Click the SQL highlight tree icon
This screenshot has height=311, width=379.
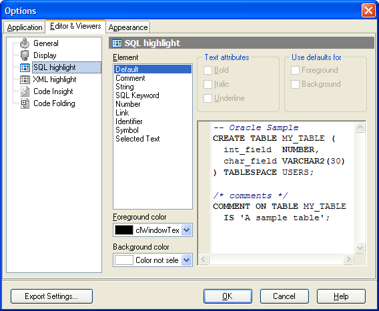click(x=25, y=67)
